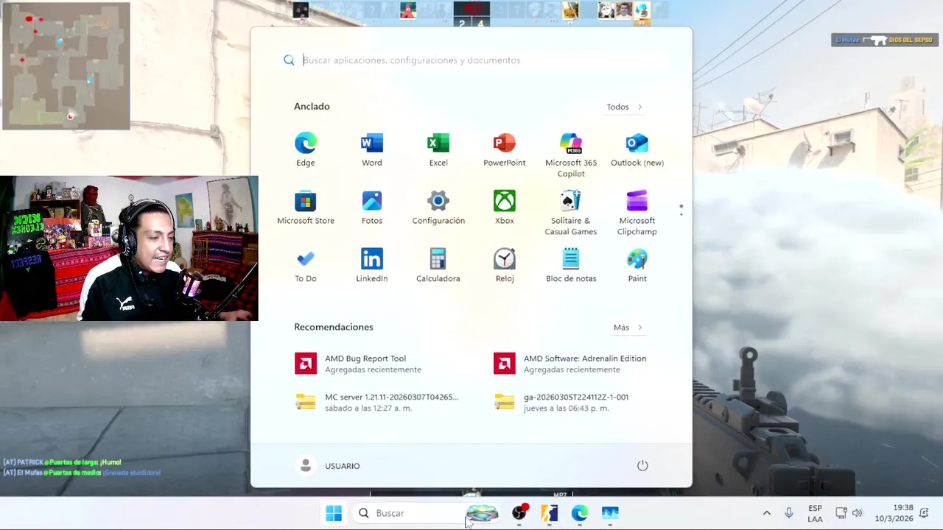Viewport: 943px width, 530px height.
Task: Open Solitaire & Casual Games
Action: [x=571, y=213]
